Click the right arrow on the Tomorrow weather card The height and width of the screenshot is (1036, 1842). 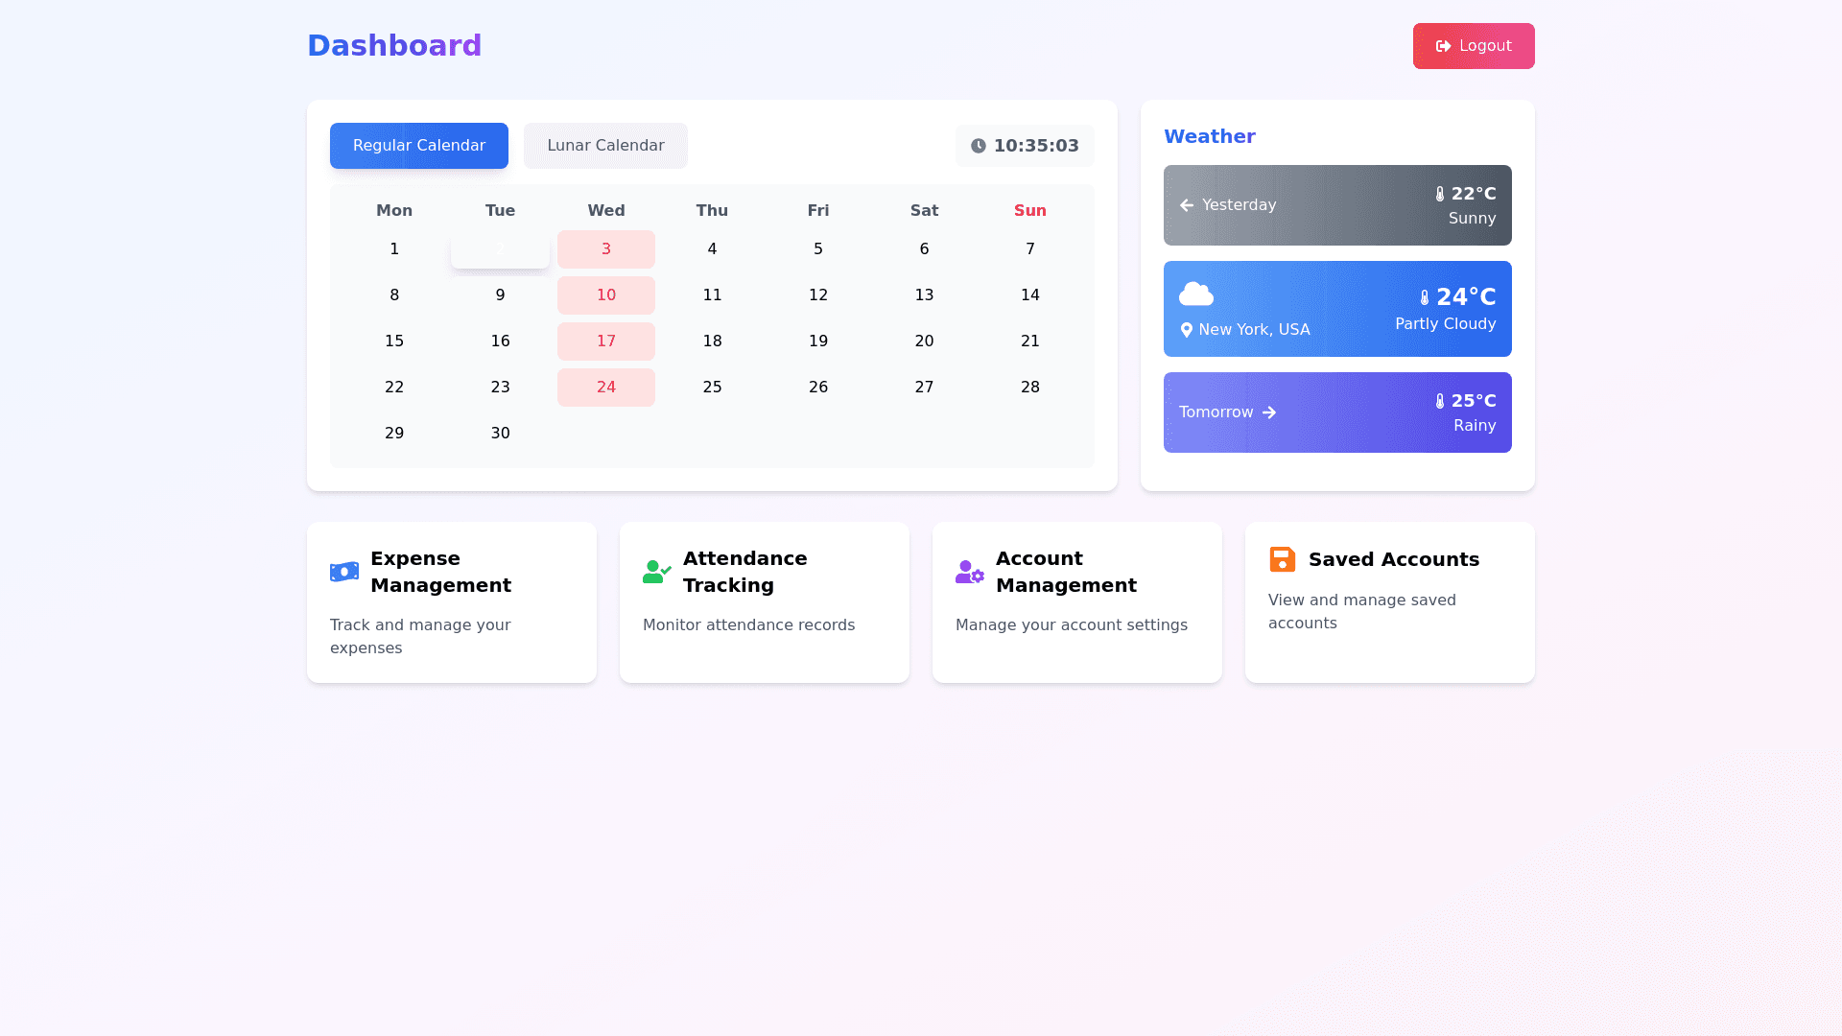pos(1269,412)
